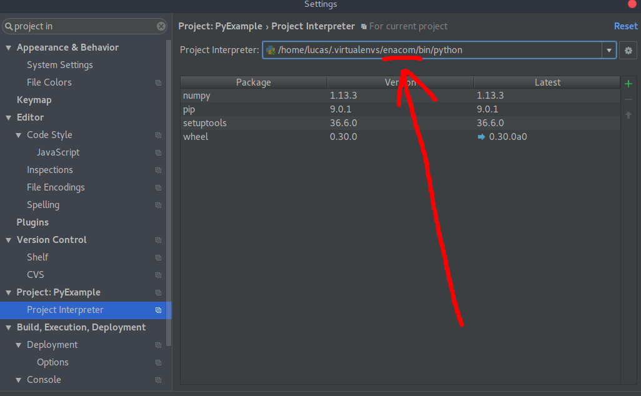Open System Settings page
Viewport: 641px width, 396px height.
point(60,65)
